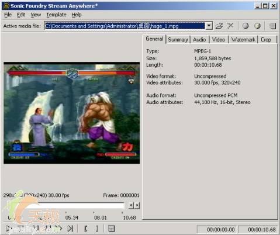Click the close media file X icon
This screenshot has width=280, height=235.
click(x=230, y=26)
